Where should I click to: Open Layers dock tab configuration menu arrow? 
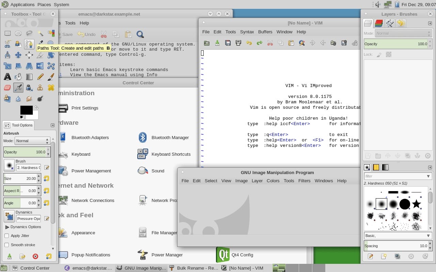[430, 23]
